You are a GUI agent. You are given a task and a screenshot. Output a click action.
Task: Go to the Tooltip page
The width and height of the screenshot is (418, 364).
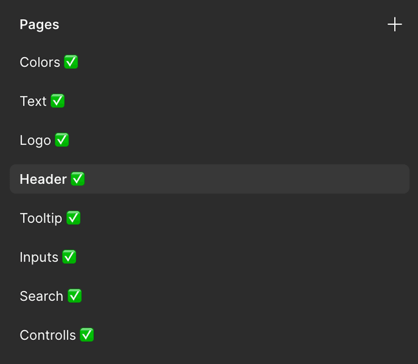click(x=41, y=218)
